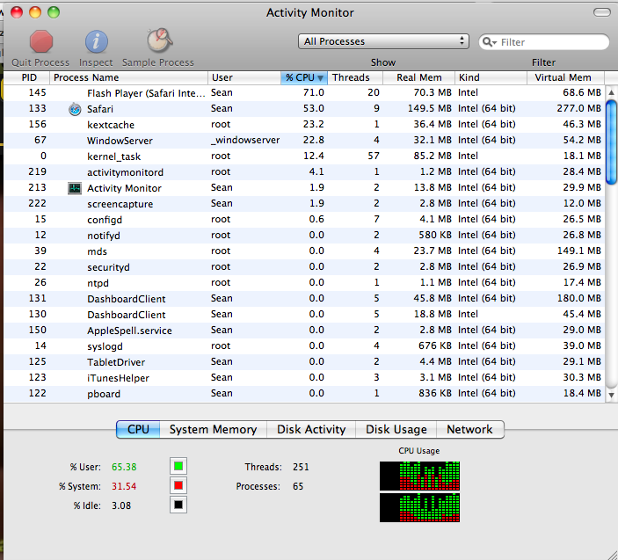Viewport: 618px width, 560px height.
Task: Click the upper CPU Usage core graph
Action: point(419,476)
